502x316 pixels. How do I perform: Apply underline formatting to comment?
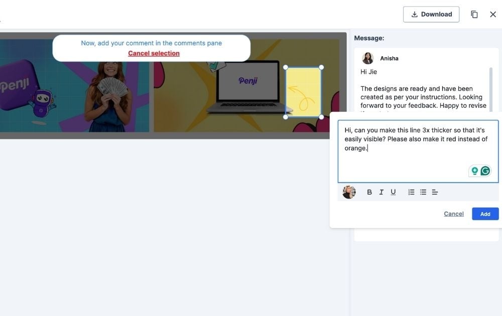393,192
